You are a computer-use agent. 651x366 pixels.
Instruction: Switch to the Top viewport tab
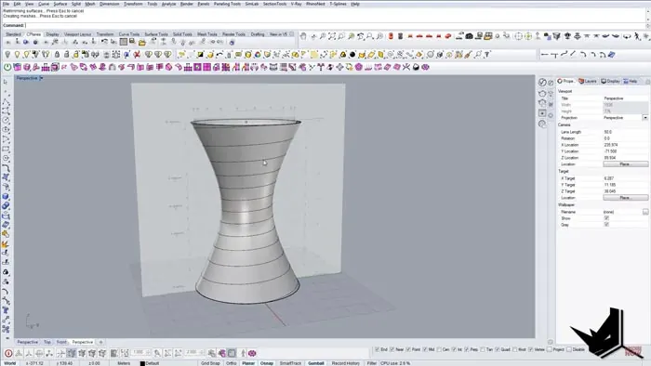point(47,342)
